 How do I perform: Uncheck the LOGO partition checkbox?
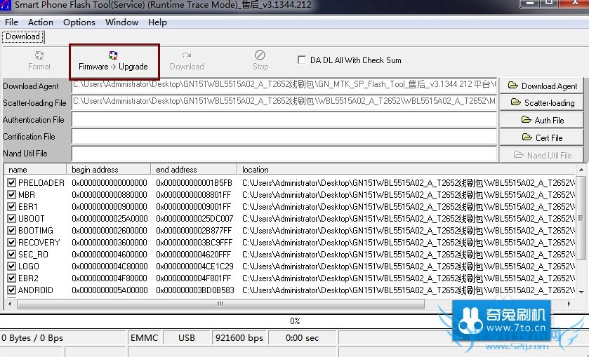pyautogui.click(x=12, y=266)
